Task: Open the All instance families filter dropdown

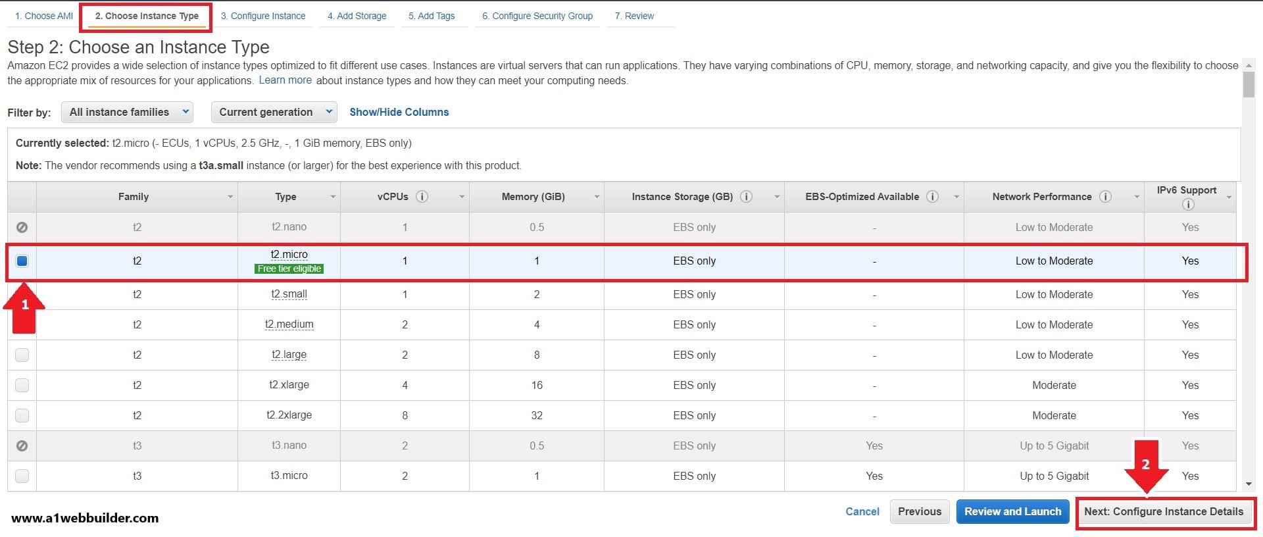Action: pos(127,112)
